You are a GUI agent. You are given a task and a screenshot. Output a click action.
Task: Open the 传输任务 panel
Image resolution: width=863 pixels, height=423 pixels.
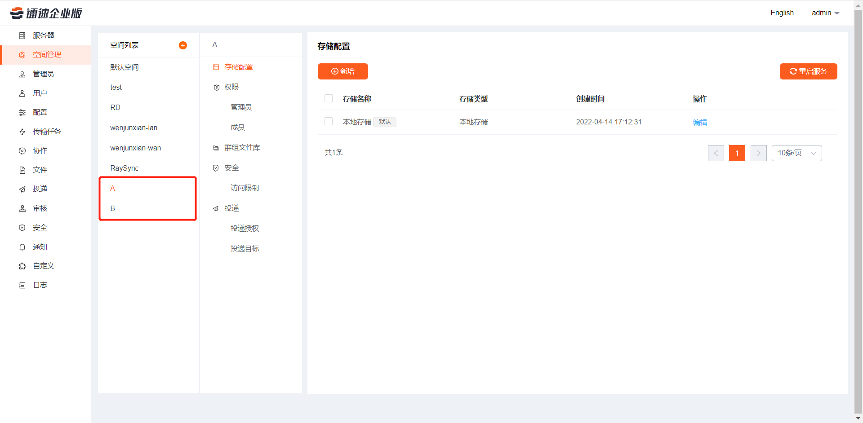(x=45, y=131)
